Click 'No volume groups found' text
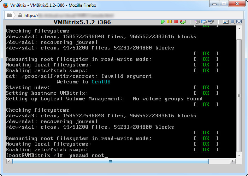The height and width of the screenshot is (176, 248). point(168,99)
